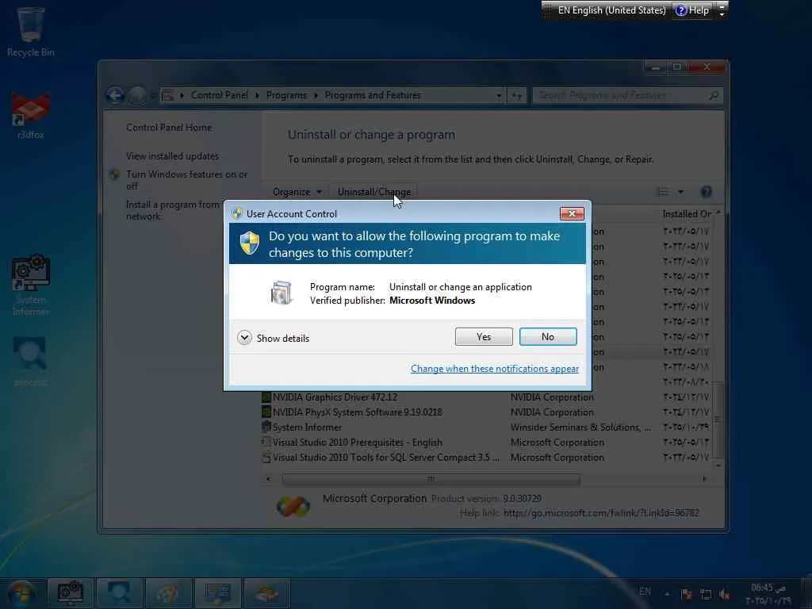This screenshot has height=609, width=812.
Task: Open the Organize dropdown menu
Action: tap(297, 192)
